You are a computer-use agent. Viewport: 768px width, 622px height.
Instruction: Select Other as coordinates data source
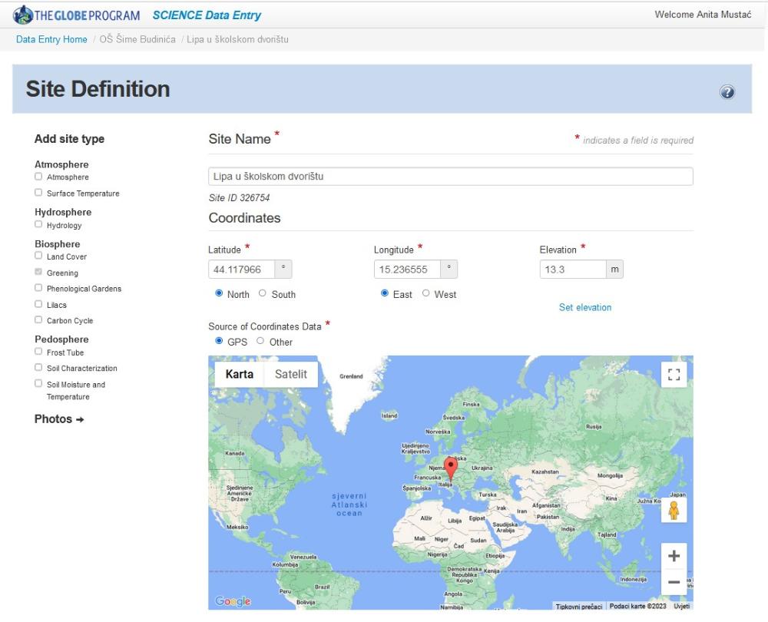point(260,341)
